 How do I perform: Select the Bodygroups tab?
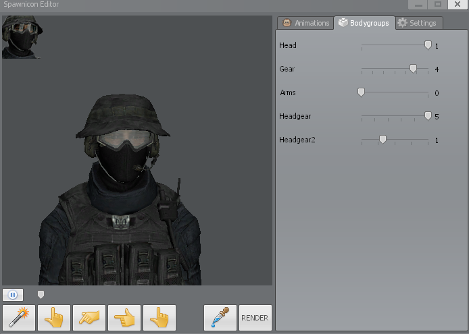click(x=364, y=23)
